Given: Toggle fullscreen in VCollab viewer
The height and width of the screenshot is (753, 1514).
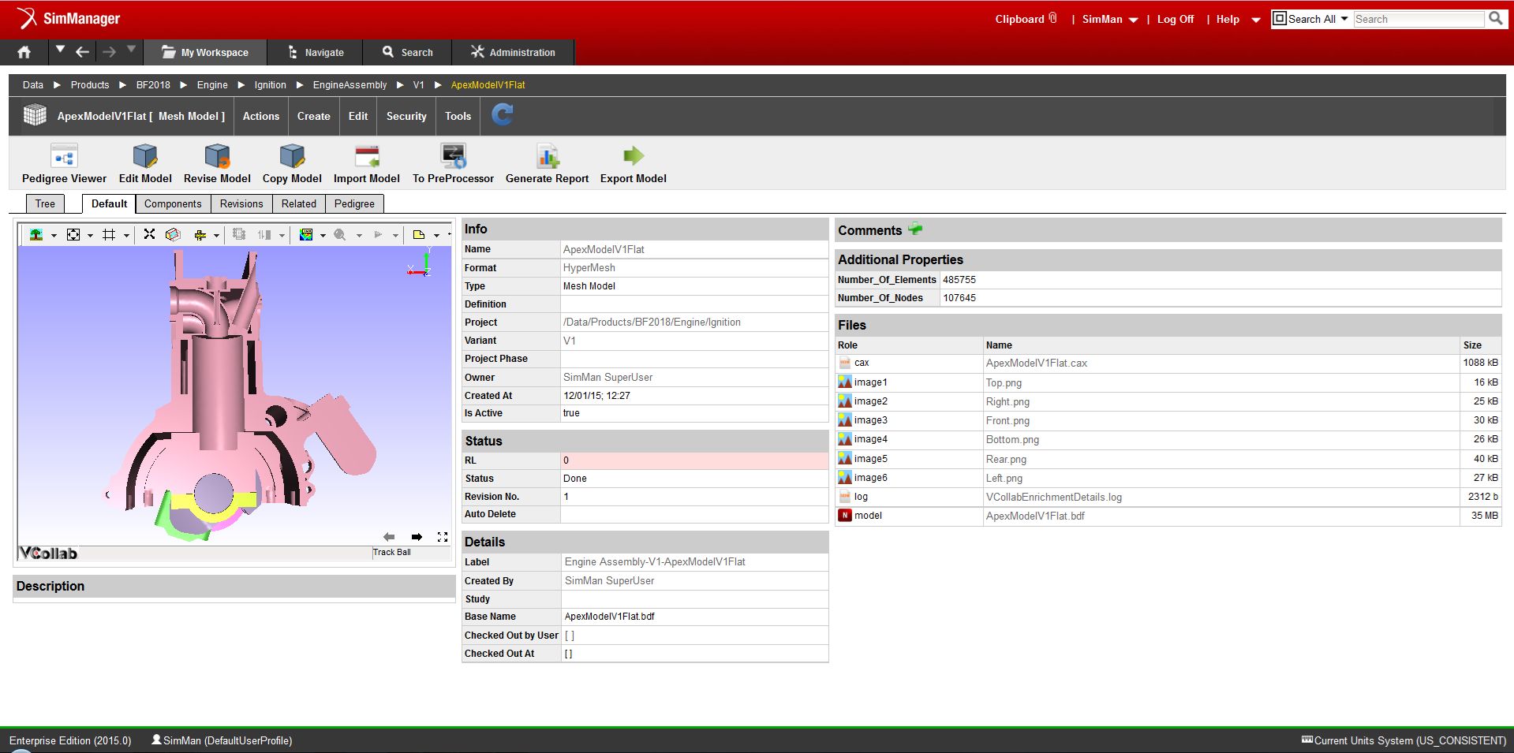Looking at the screenshot, I should pyautogui.click(x=443, y=537).
